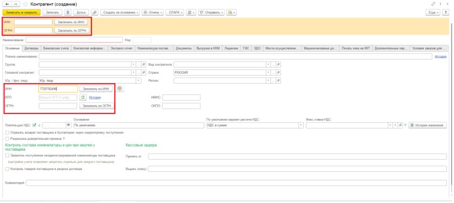Enable Отражать возврат поставщика через корректировку
The width and height of the screenshot is (454, 203).
coord(7,133)
